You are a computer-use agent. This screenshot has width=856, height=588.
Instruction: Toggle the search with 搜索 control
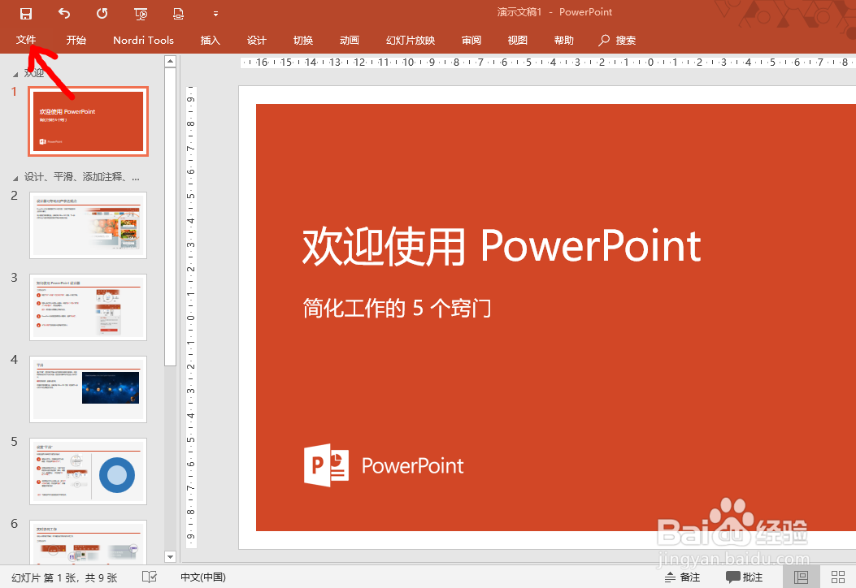(x=616, y=40)
